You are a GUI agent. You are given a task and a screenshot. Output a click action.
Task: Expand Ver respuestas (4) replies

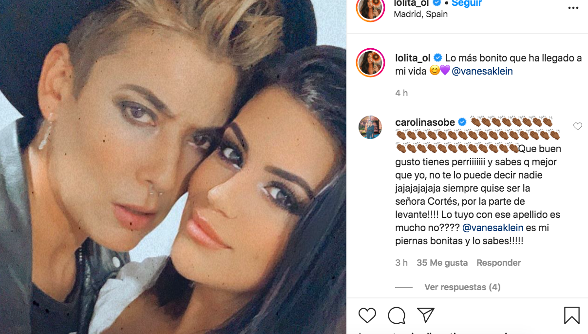coord(462,287)
